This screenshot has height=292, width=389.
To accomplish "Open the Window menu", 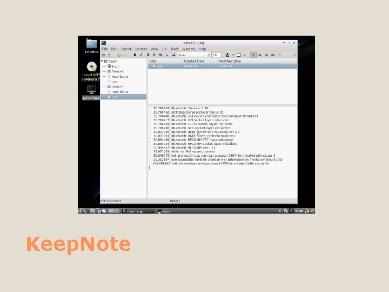I will [189, 49].
